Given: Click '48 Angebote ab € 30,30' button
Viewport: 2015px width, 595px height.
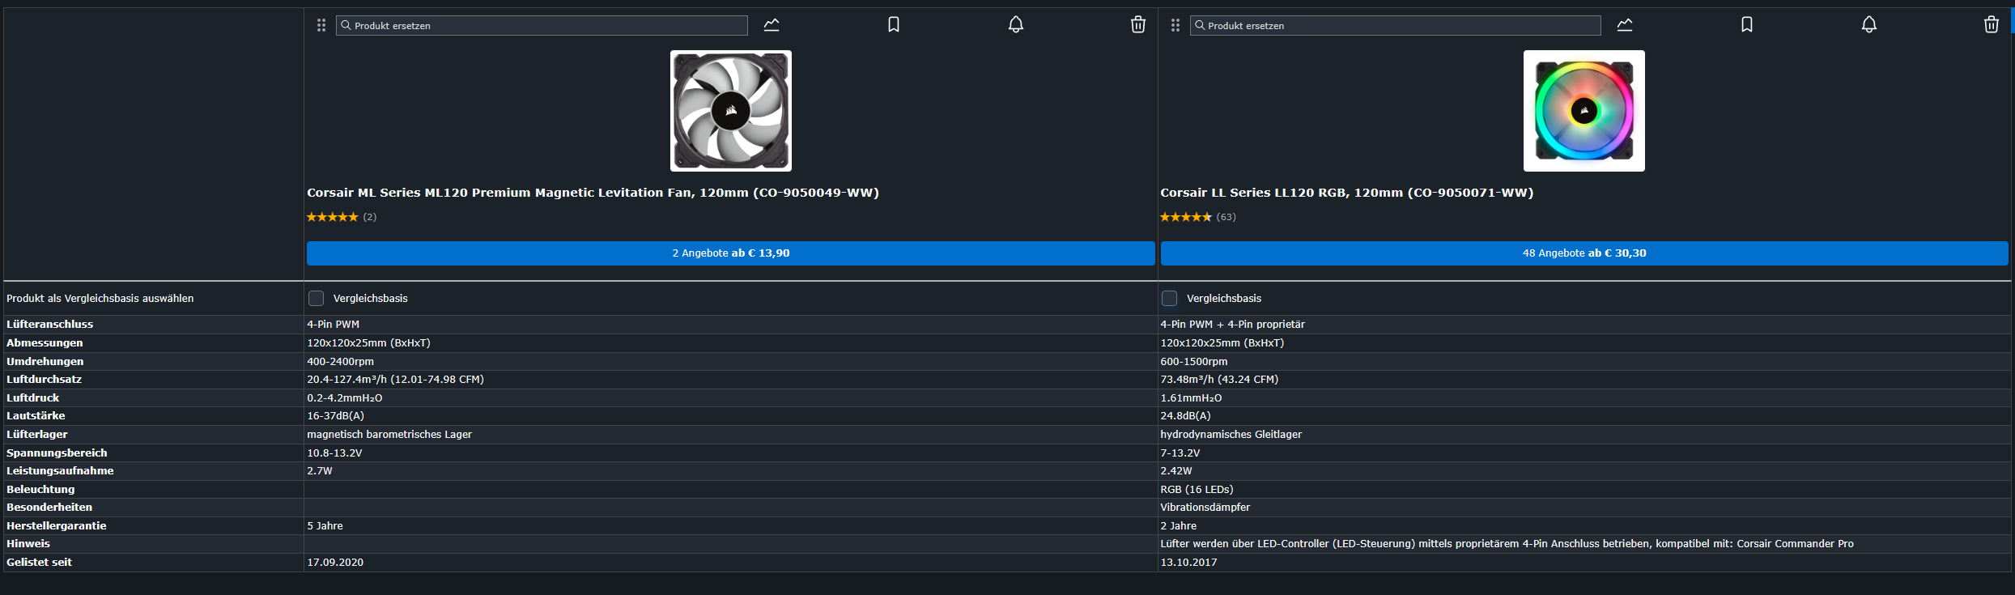Looking at the screenshot, I should pos(1584,253).
